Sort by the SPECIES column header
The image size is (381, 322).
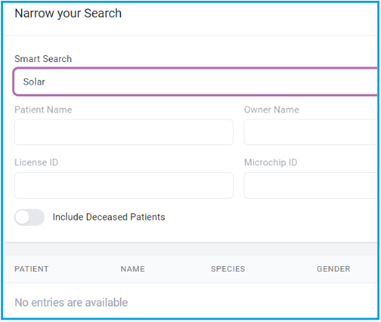(228, 269)
